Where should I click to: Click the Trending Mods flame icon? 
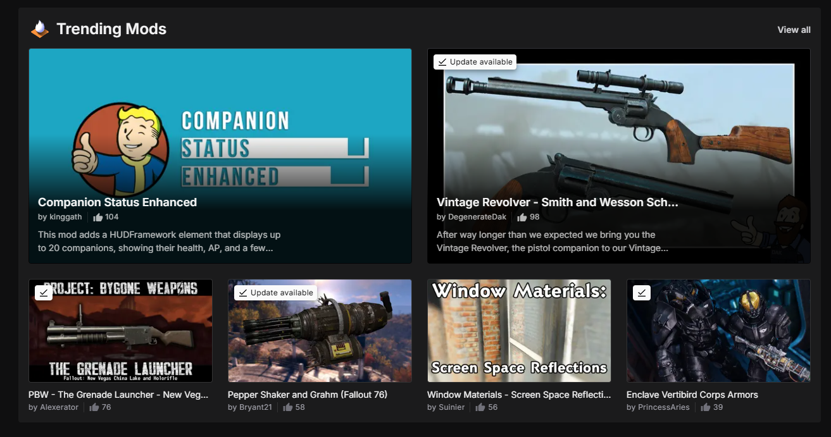(x=40, y=29)
